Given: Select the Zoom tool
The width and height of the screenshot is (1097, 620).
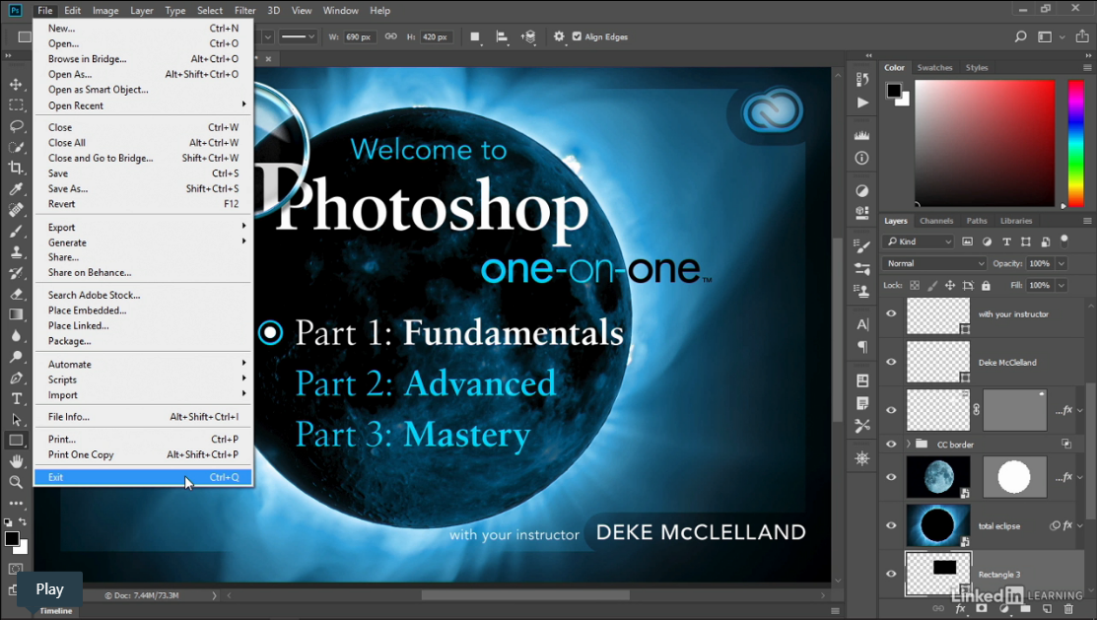Looking at the screenshot, I should (16, 482).
